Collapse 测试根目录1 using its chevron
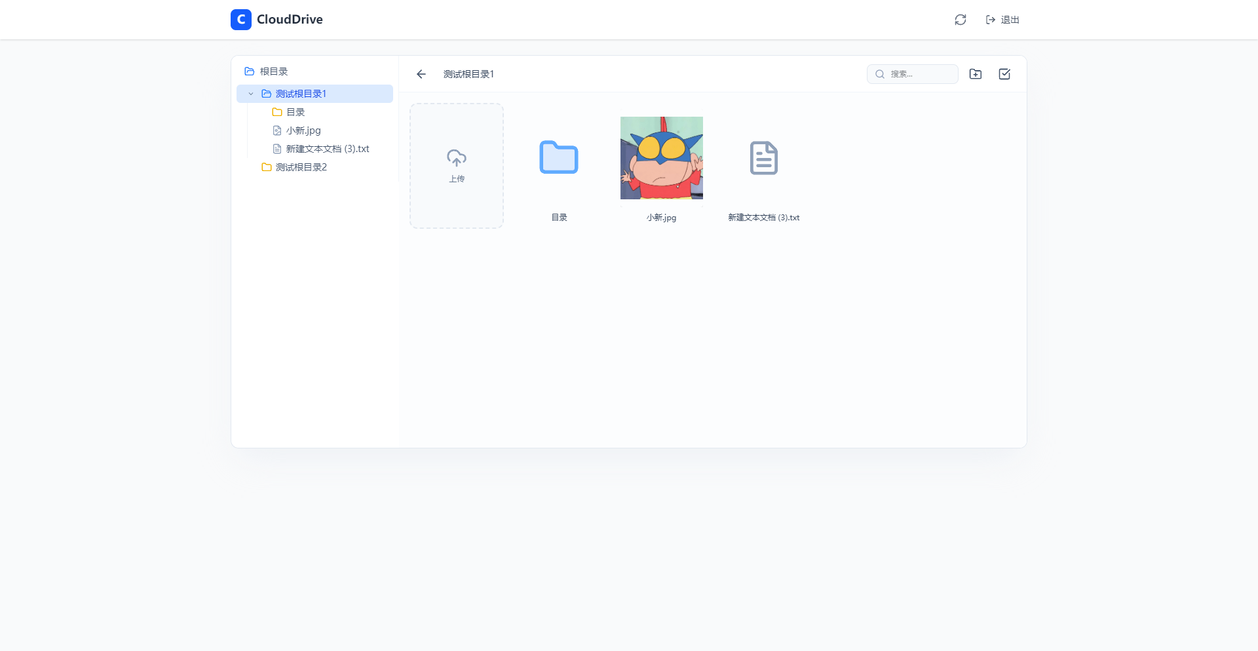 tap(250, 94)
